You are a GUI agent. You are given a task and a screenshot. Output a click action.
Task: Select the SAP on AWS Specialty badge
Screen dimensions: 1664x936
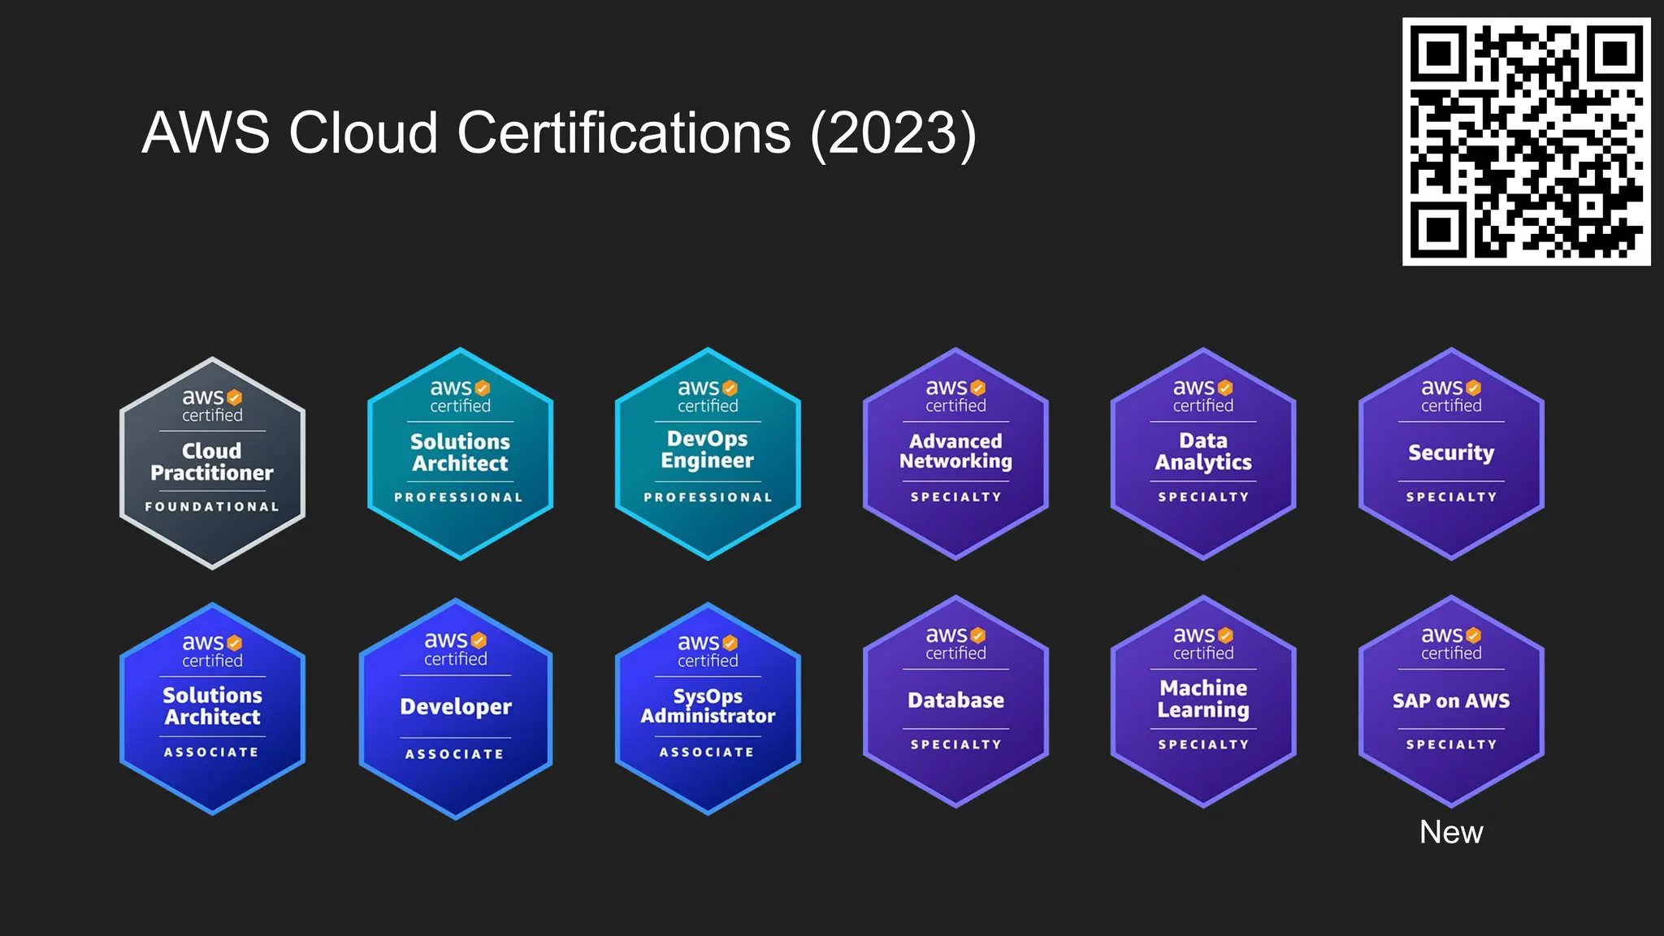1451,701
